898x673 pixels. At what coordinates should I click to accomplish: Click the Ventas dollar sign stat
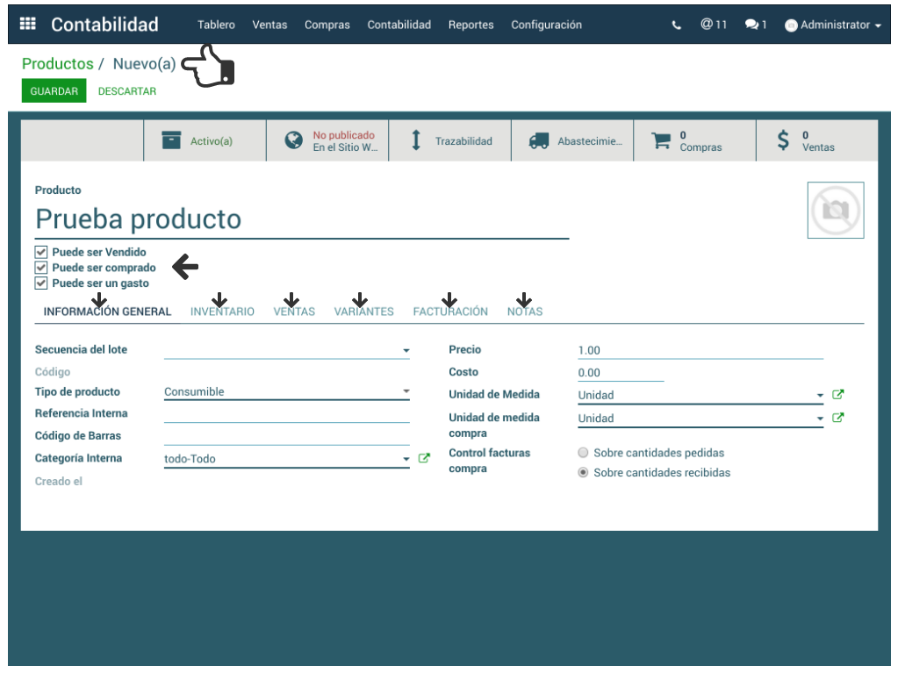pyautogui.click(x=783, y=140)
